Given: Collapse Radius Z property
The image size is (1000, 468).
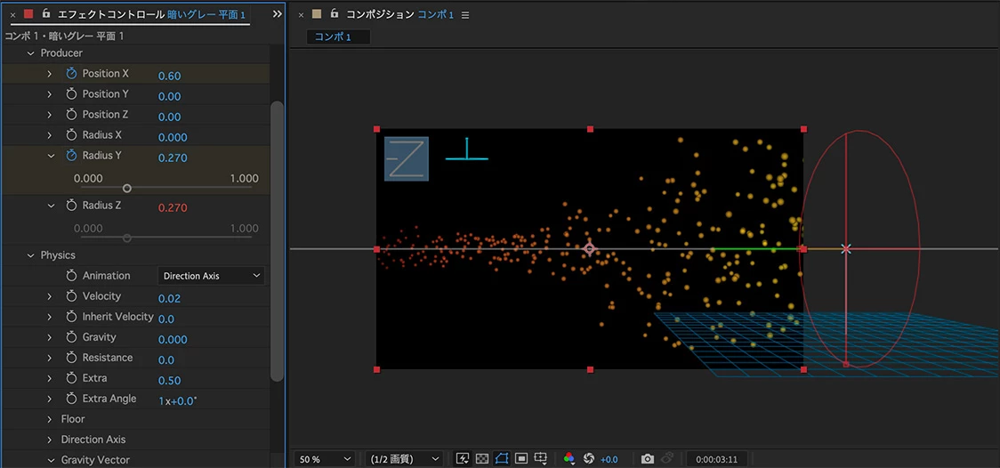Looking at the screenshot, I should [52, 206].
